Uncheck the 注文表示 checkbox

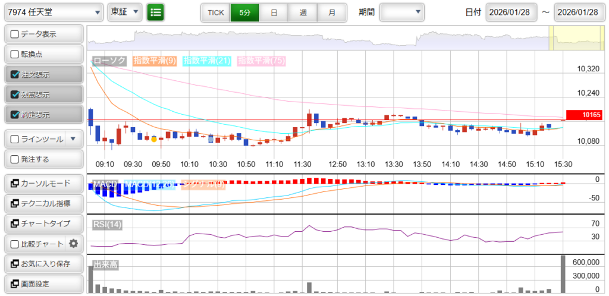[x=15, y=75]
